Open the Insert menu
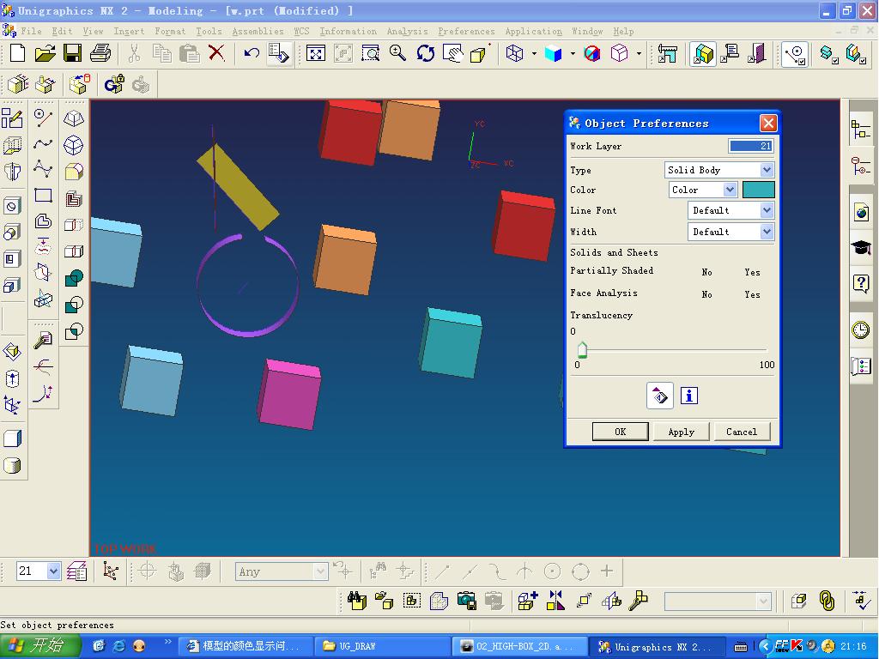 point(129,32)
